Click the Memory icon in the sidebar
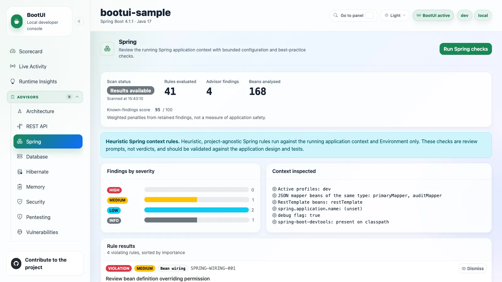The image size is (502, 282). click(20, 187)
